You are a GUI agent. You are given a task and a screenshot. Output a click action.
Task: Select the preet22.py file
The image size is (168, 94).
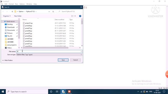[x=29, y=41]
